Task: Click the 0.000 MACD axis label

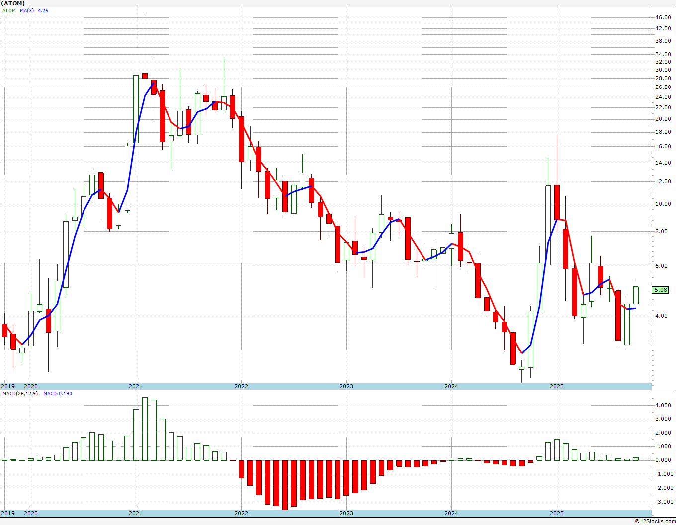Action: [663, 460]
